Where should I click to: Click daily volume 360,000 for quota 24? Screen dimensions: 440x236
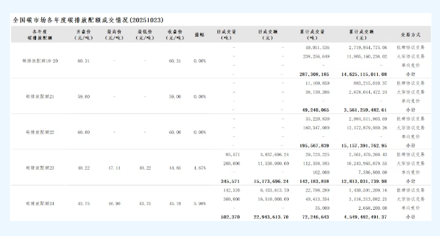click(x=232, y=199)
